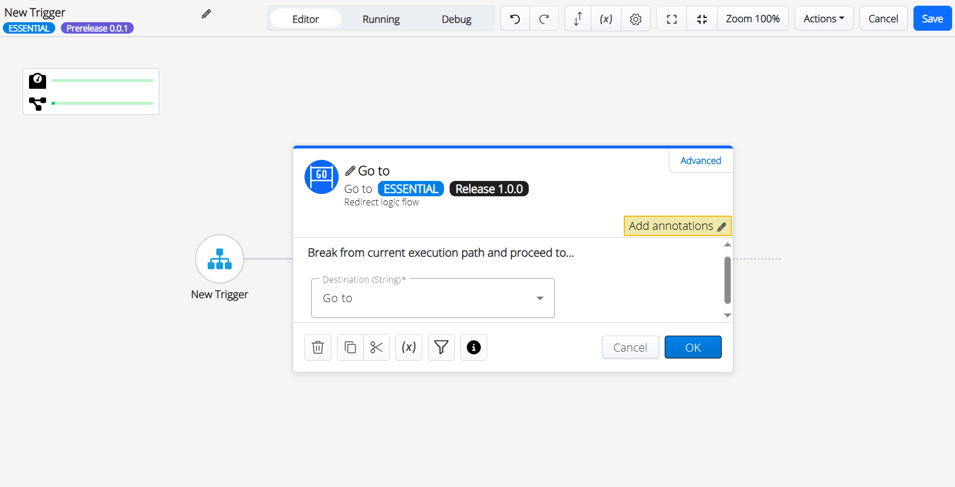This screenshot has height=487, width=955.
Task: Expand the Actions dropdown menu
Action: [x=824, y=19]
